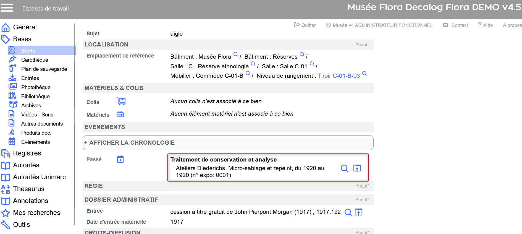Open magnifier for Traitement de conservation event
Viewport: 522px width, 234px height.
(344, 168)
